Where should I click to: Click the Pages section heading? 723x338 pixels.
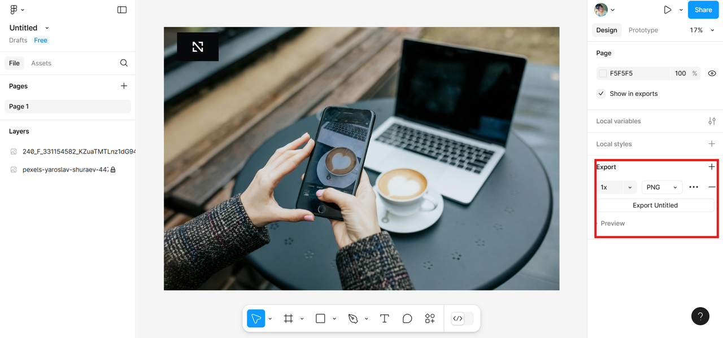[x=18, y=86]
